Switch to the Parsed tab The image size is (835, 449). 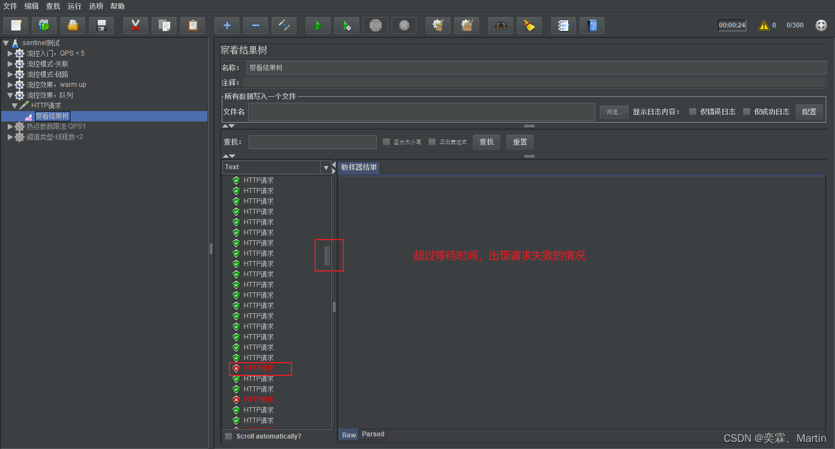[x=373, y=434]
